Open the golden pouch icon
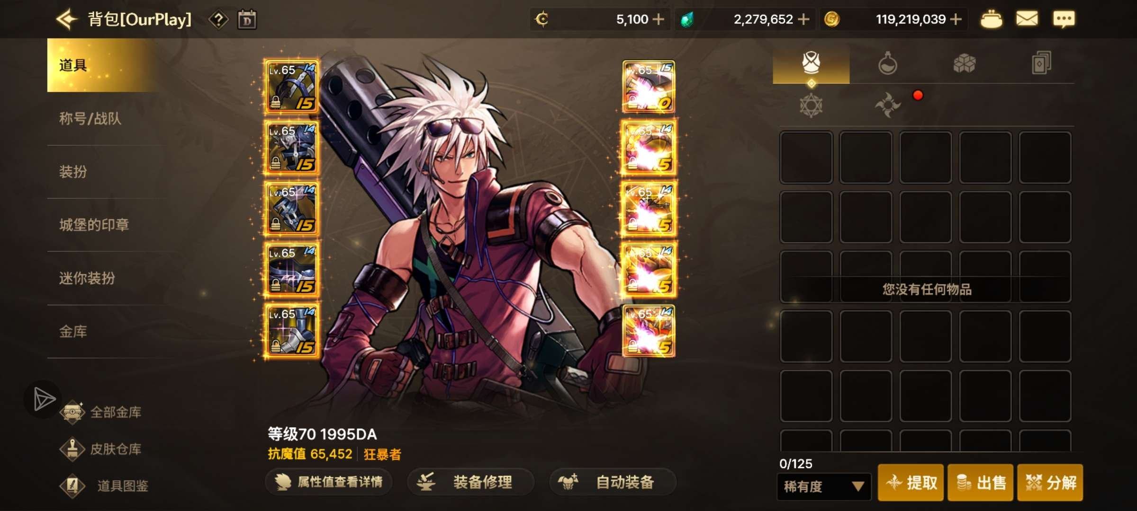 (x=991, y=19)
